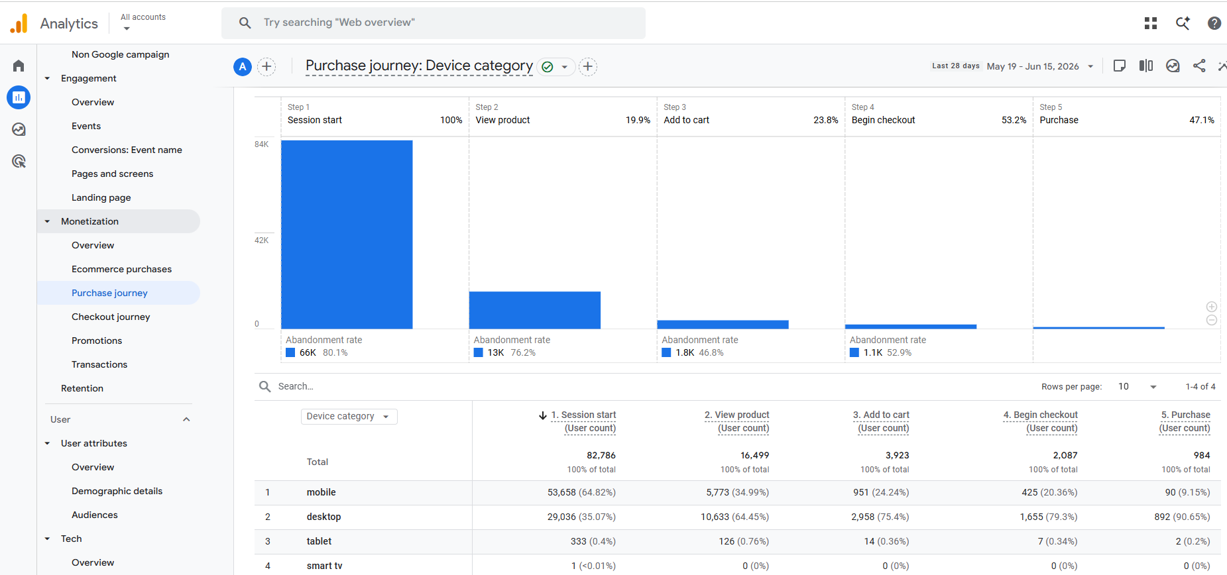Screen dimensions: 1227x575
Task: Collapse the Engagement section
Action: (47, 78)
